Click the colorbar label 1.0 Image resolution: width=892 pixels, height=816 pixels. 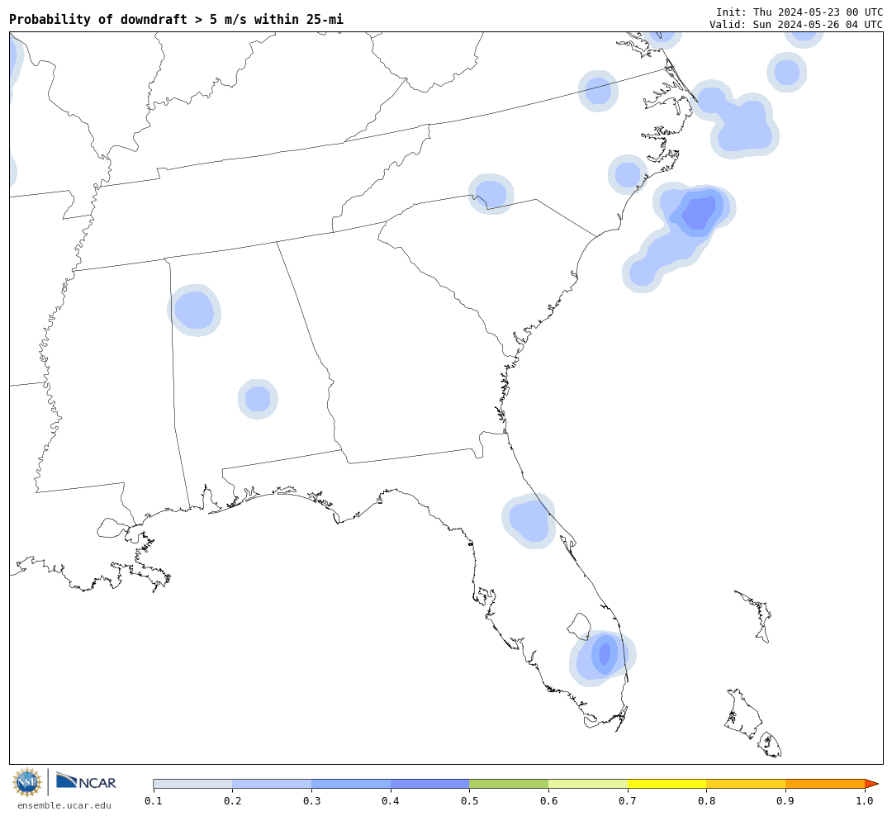[865, 801]
